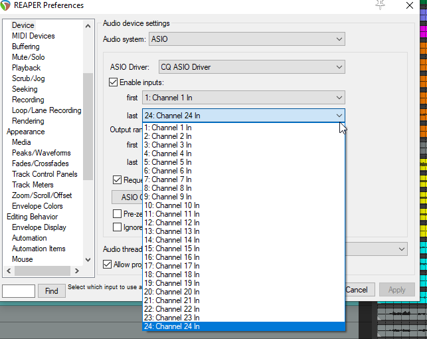Open MIDI Devices preferences page
The width and height of the screenshot is (427, 339).
[33, 36]
